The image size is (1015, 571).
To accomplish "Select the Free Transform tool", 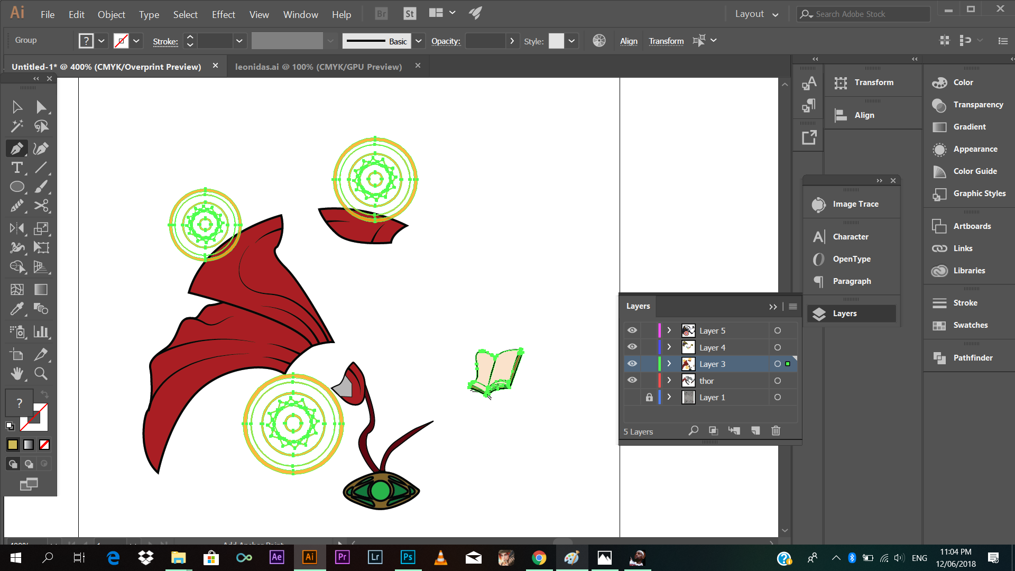I will [41, 247].
